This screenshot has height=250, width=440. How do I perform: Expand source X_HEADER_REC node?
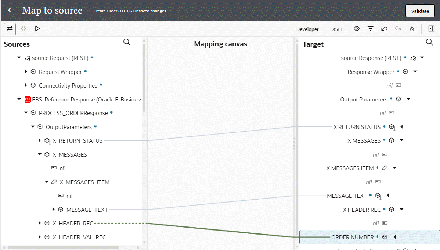40,223
